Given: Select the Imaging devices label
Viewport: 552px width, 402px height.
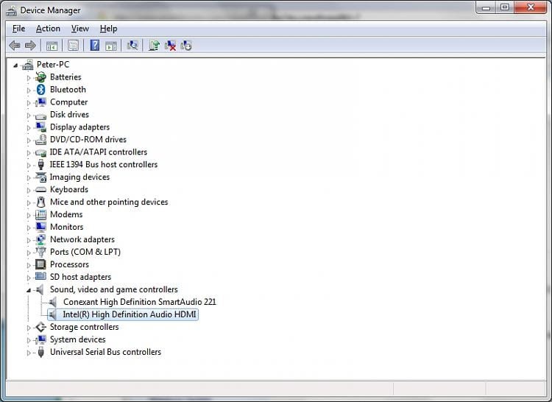Looking at the screenshot, I should coord(79,177).
